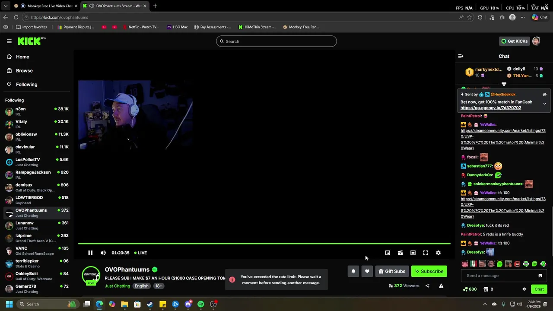Open Spotify from the taskbar

click(x=201, y=304)
